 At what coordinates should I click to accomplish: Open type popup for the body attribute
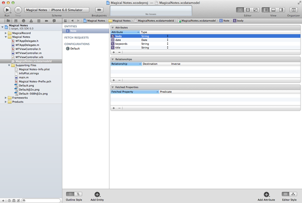coord(168,36)
